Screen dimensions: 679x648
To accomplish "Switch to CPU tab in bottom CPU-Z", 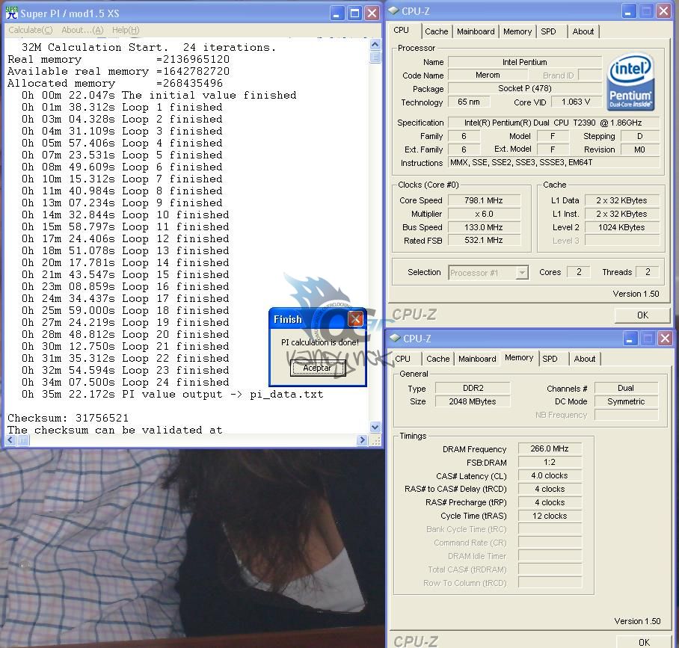I will (x=403, y=359).
